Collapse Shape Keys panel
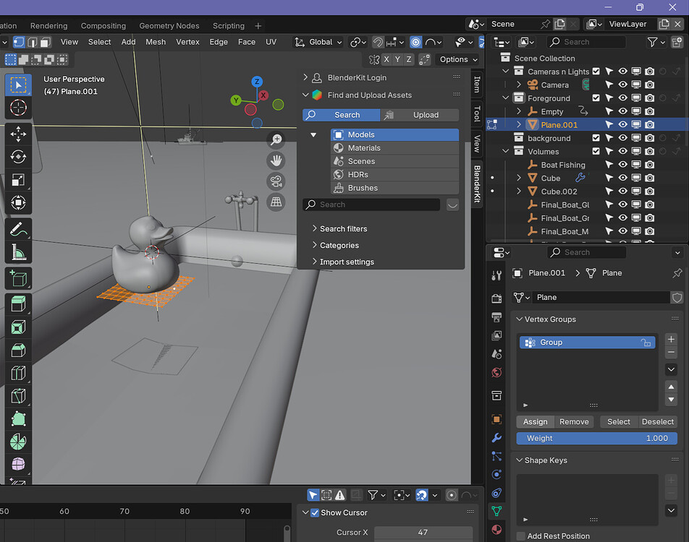The height and width of the screenshot is (542, 689). [520, 460]
